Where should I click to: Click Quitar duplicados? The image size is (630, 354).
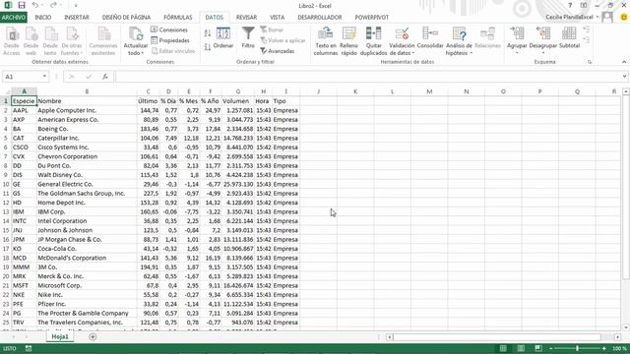[373, 41]
